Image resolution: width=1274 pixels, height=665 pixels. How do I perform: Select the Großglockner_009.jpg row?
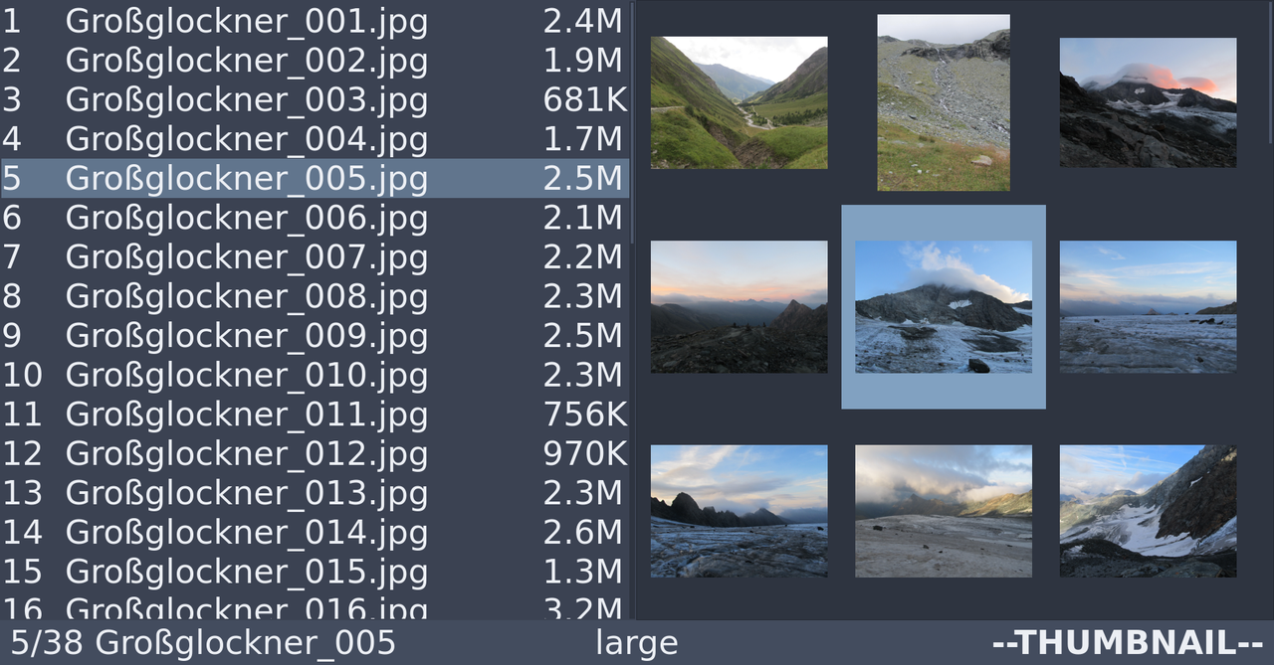[315, 335]
